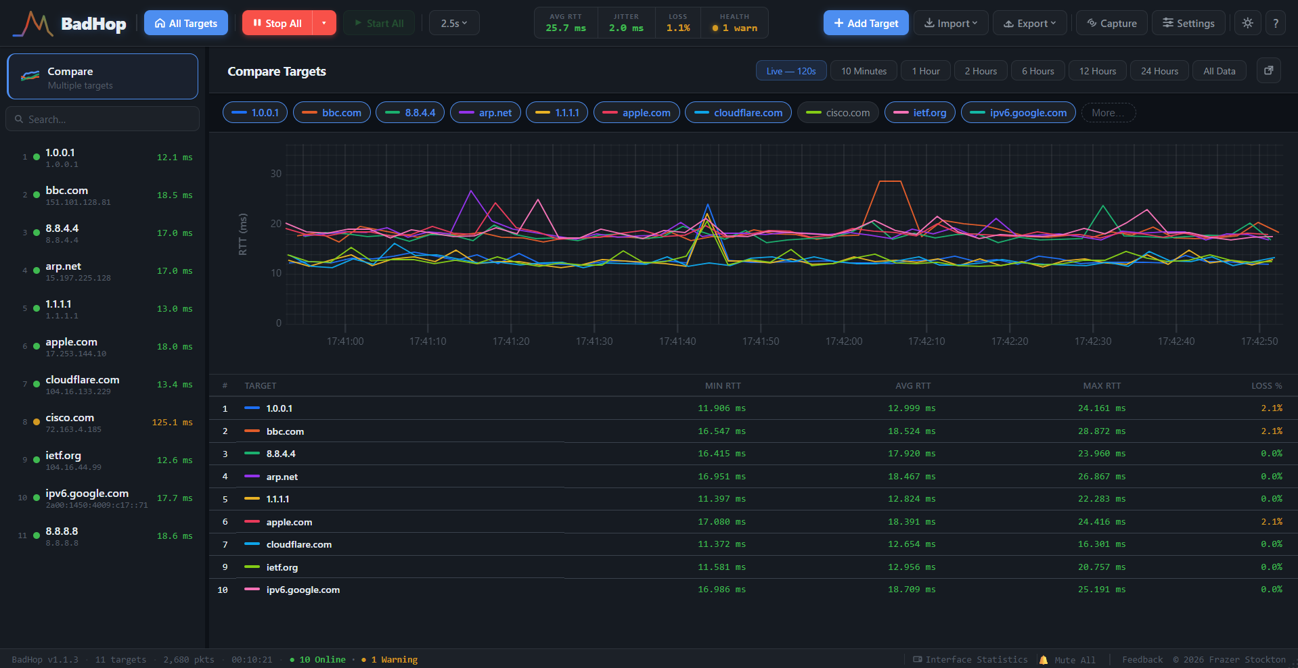Toggle the arp.net series chip
Image resolution: width=1298 pixels, height=668 pixels.
[x=485, y=113]
